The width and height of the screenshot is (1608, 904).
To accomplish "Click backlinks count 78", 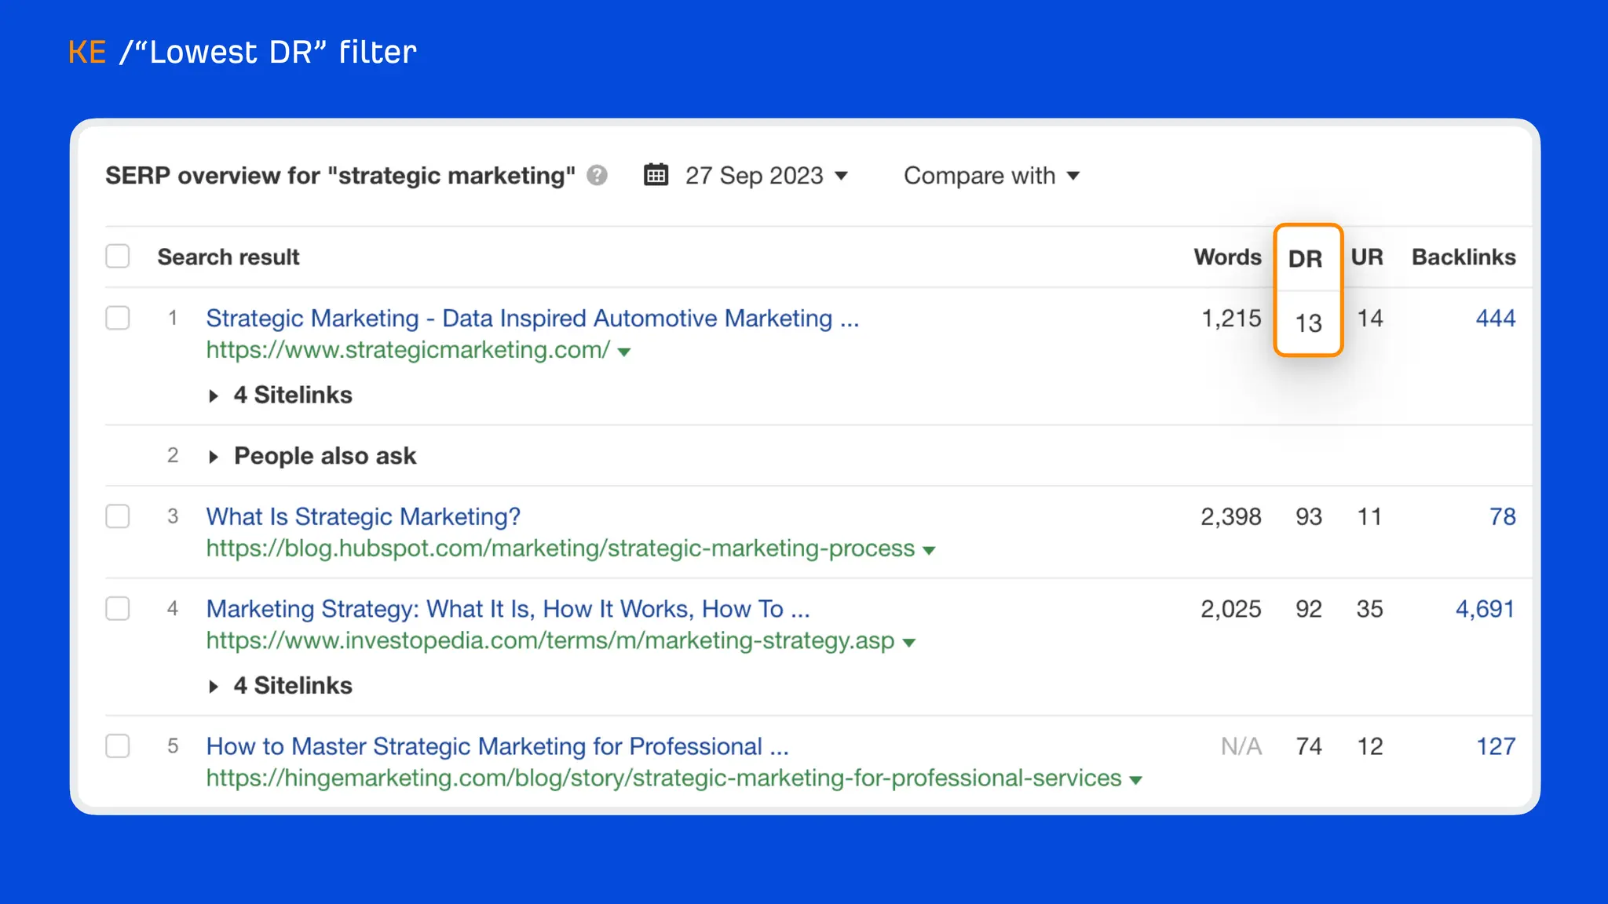I will pos(1503,516).
